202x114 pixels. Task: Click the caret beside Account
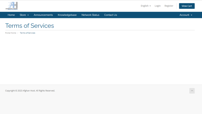coord(192,15)
